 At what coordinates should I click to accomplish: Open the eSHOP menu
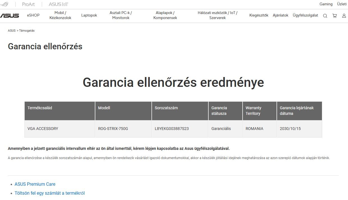[33, 15]
